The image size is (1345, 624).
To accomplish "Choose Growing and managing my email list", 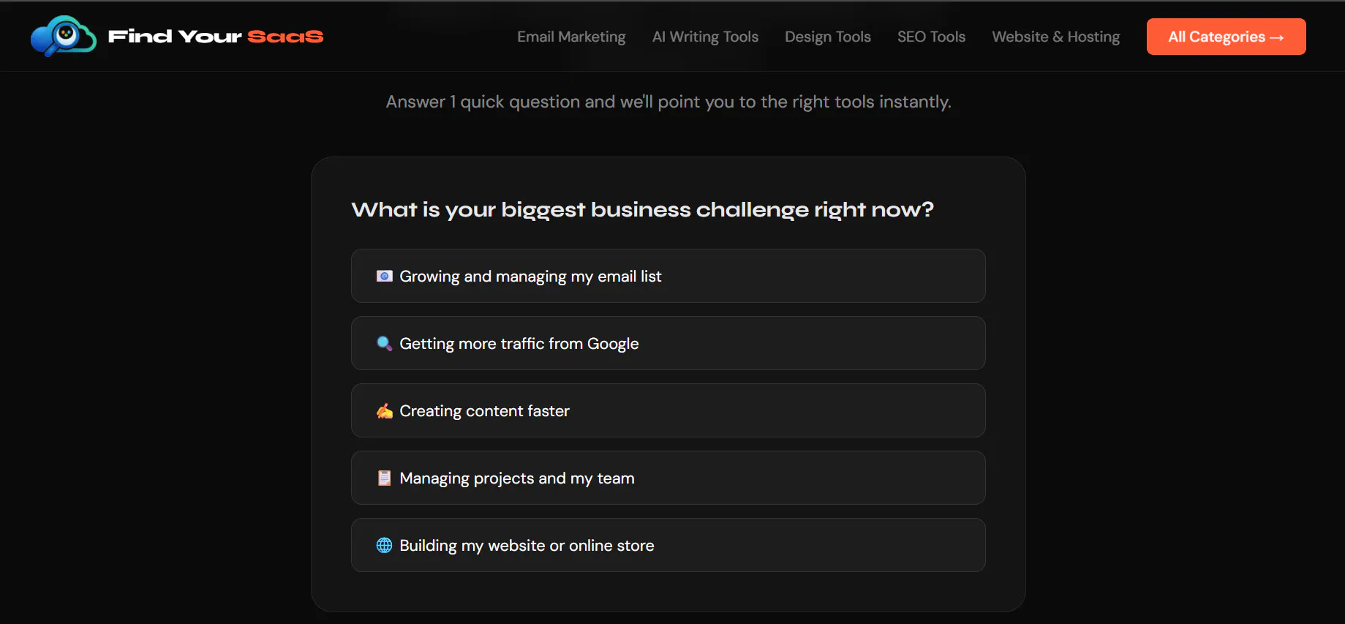I will (668, 276).
